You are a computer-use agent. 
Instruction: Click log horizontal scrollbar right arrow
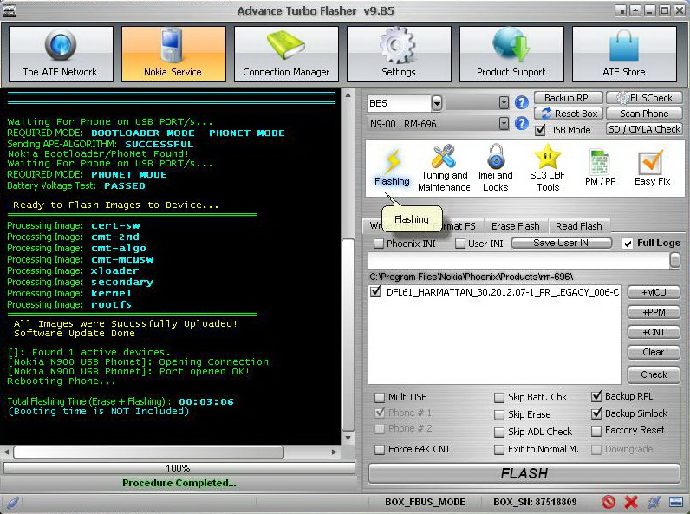click(x=335, y=452)
